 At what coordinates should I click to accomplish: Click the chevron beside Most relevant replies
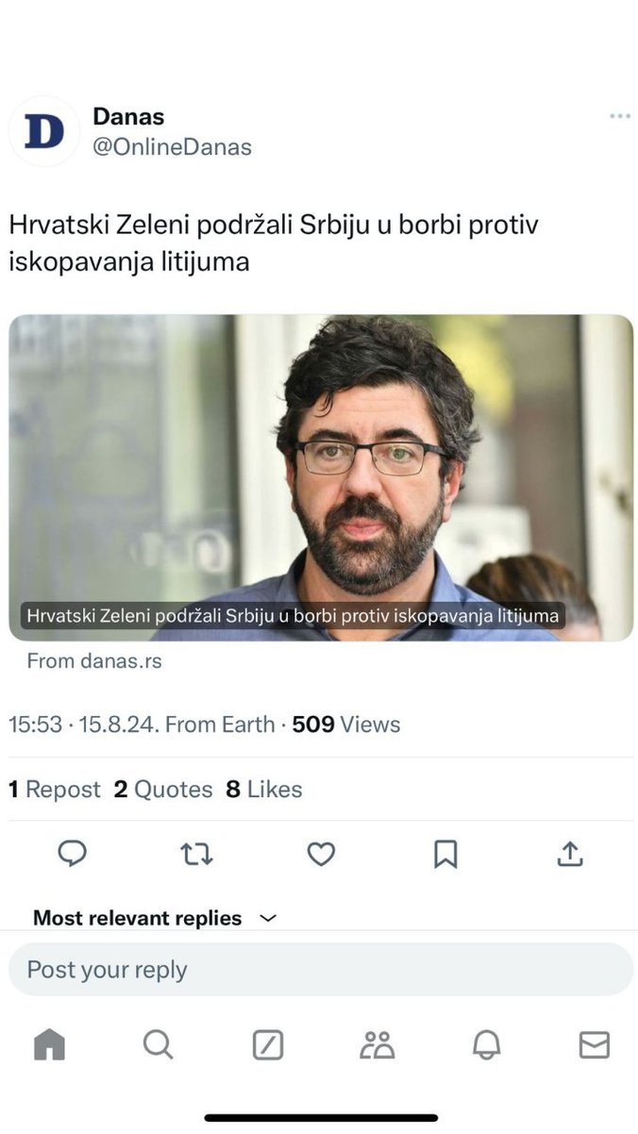[268, 918]
